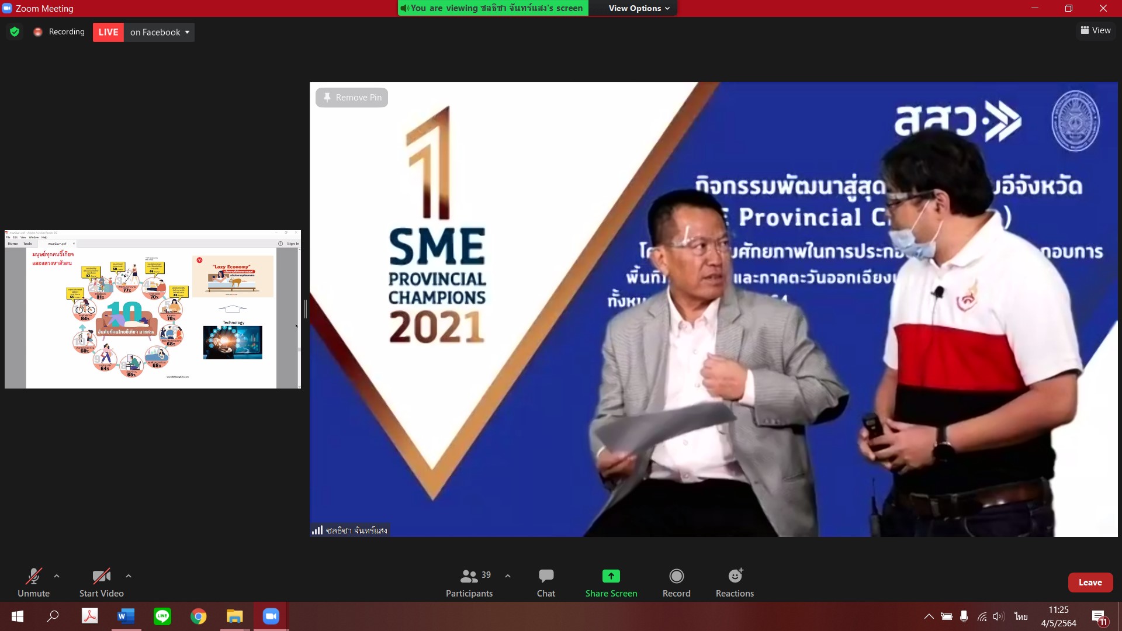Open the View Options dropdown
1122x631 pixels.
(x=638, y=8)
